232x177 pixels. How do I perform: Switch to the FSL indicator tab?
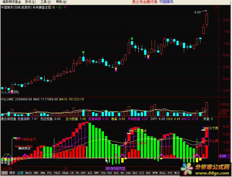[50, 173]
